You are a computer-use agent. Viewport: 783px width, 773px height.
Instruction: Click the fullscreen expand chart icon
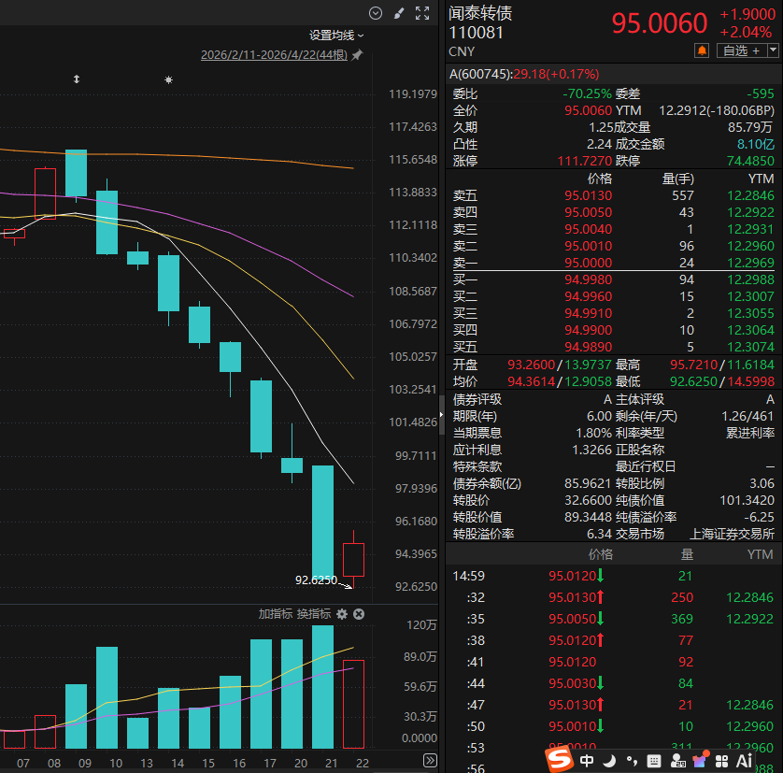coord(422,13)
